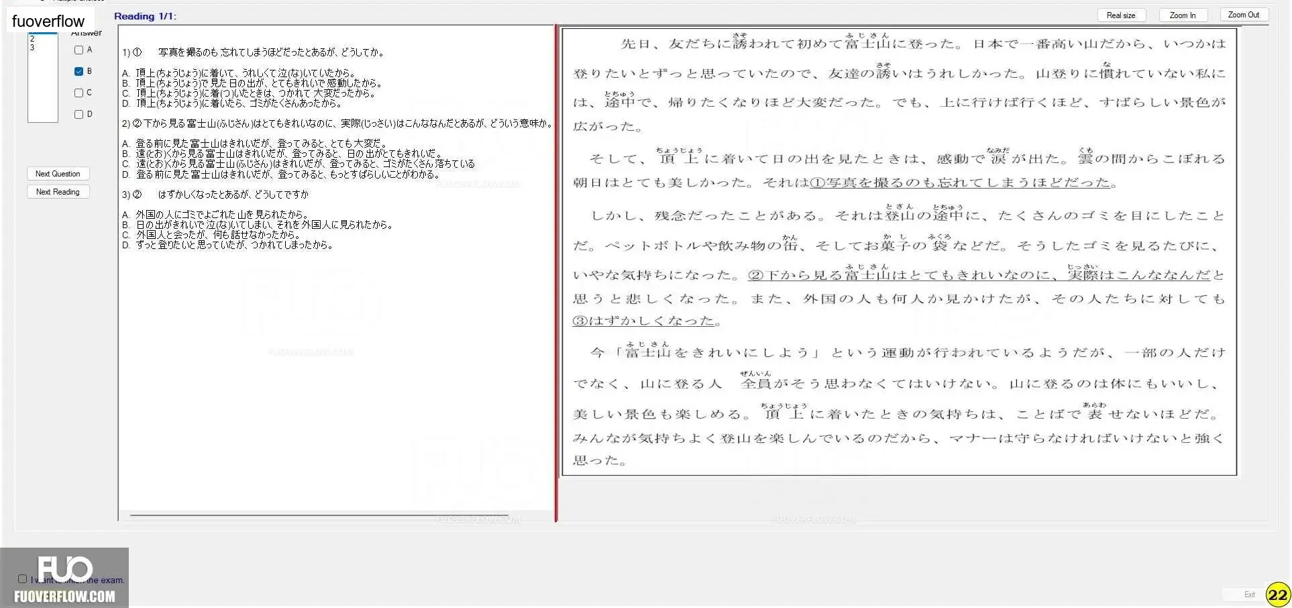This screenshot has width=1292, height=608.
Task: Click underlined phrase ①写真を撮るのも in passage
Action: pos(961,183)
